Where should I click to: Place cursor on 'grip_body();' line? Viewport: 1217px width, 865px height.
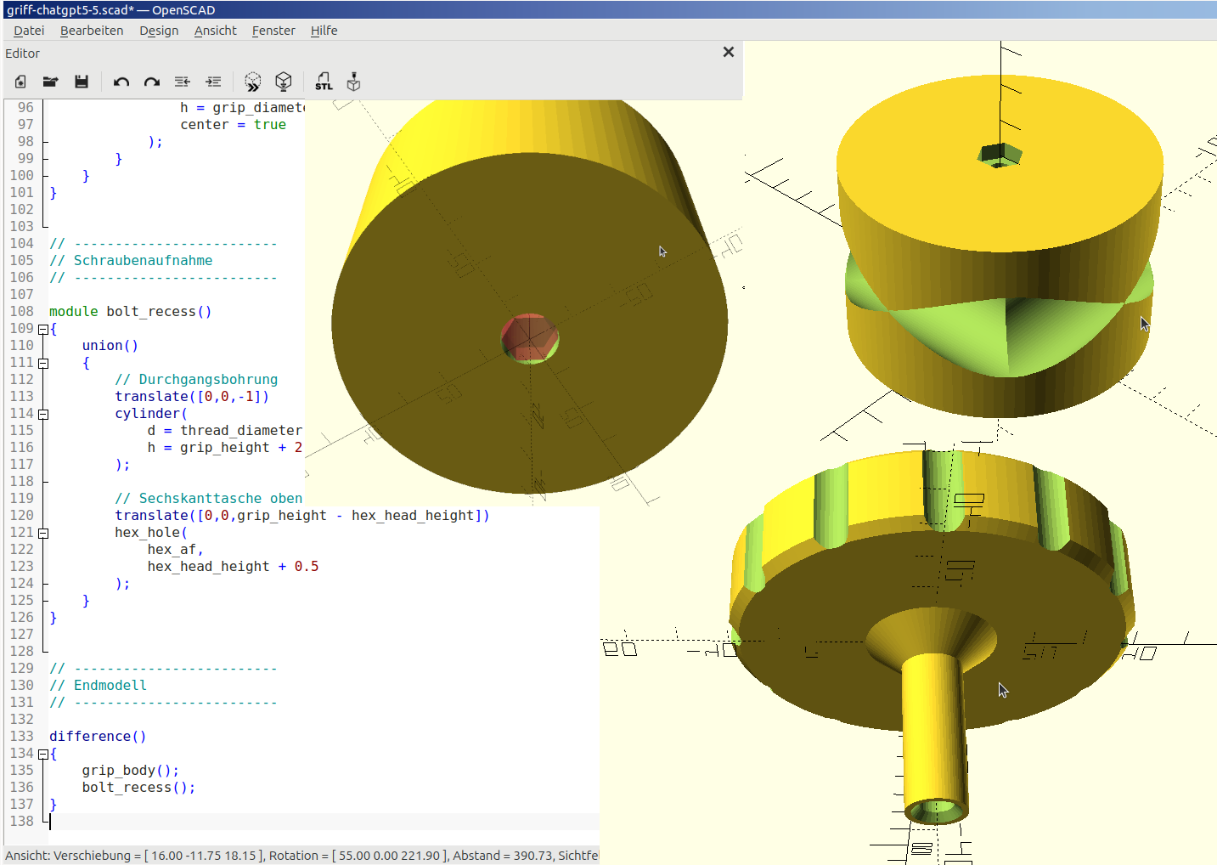click(x=131, y=771)
